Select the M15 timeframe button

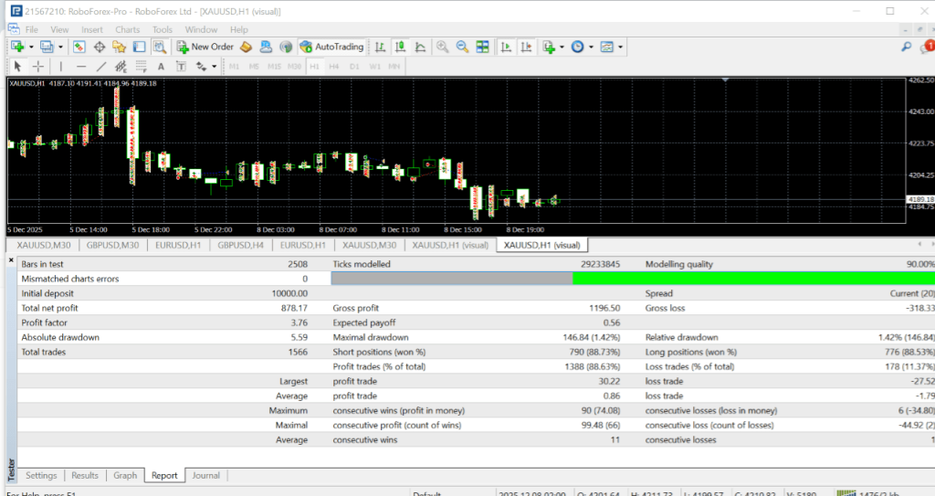pos(274,67)
